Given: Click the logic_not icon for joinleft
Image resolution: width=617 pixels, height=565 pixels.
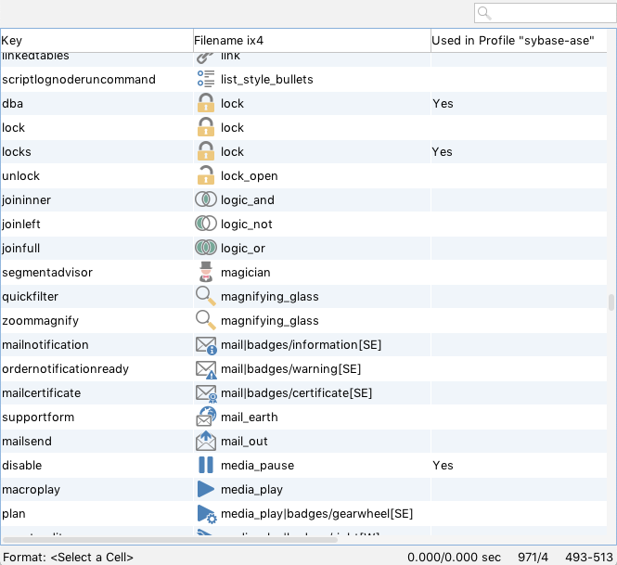Looking at the screenshot, I should point(205,225).
